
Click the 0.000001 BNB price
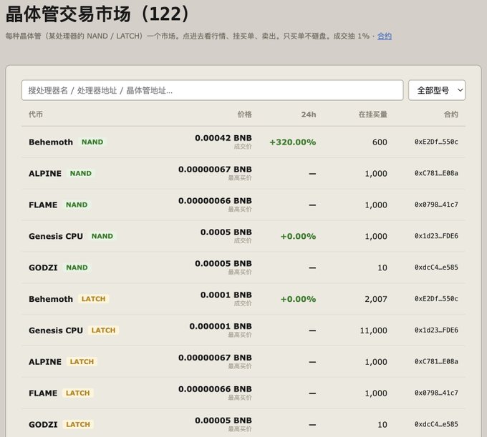coord(221,326)
